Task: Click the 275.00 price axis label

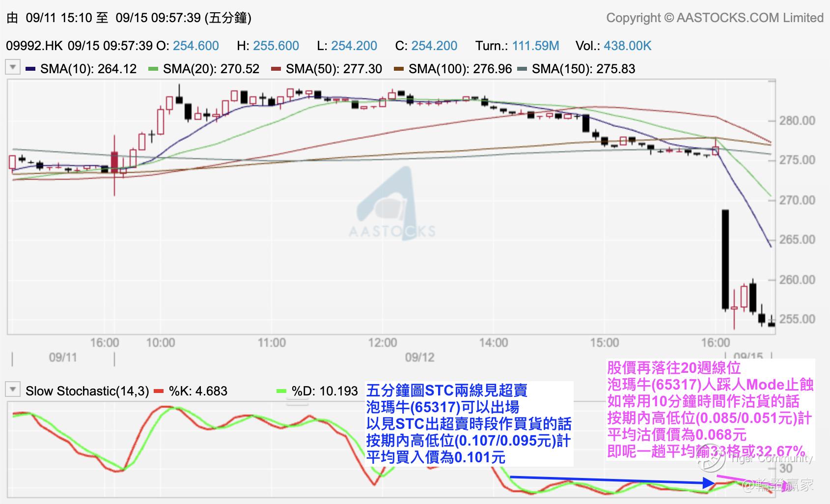Action: [x=797, y=160]
